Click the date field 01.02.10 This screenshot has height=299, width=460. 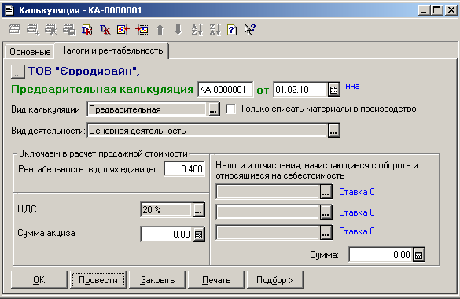click(x=300, y=90)
